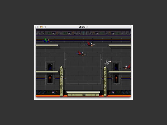The width and height of the screenshot is (167, 125).
Task: Click the red enemy bird at right edge
Action: (x=127, y=67)
